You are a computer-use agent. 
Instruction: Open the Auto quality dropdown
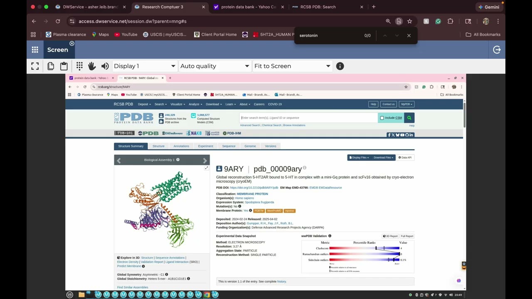[x=214, y=66]
